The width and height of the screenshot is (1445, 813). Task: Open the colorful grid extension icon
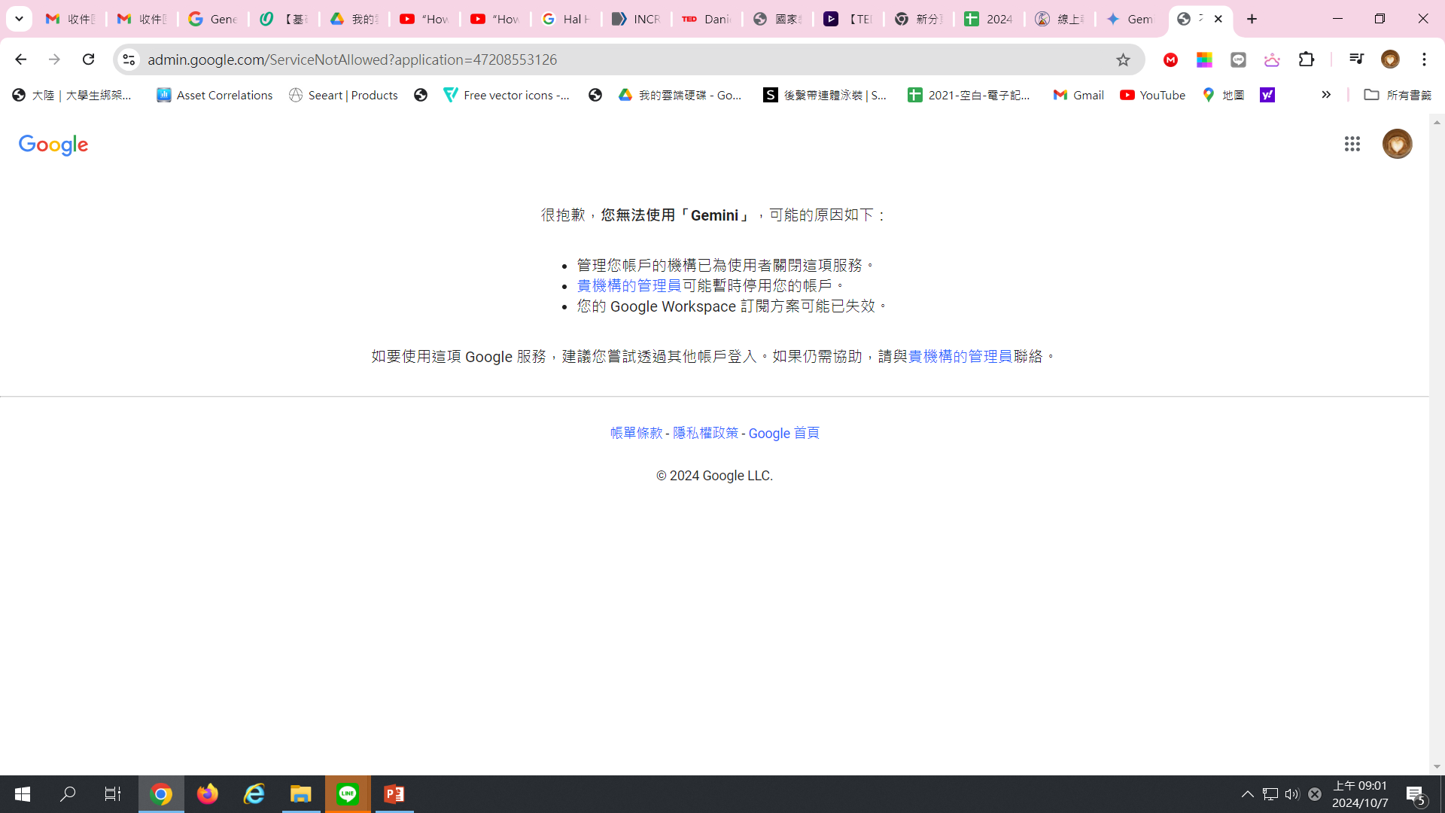pyautogui.click(x=1204, y=59)
